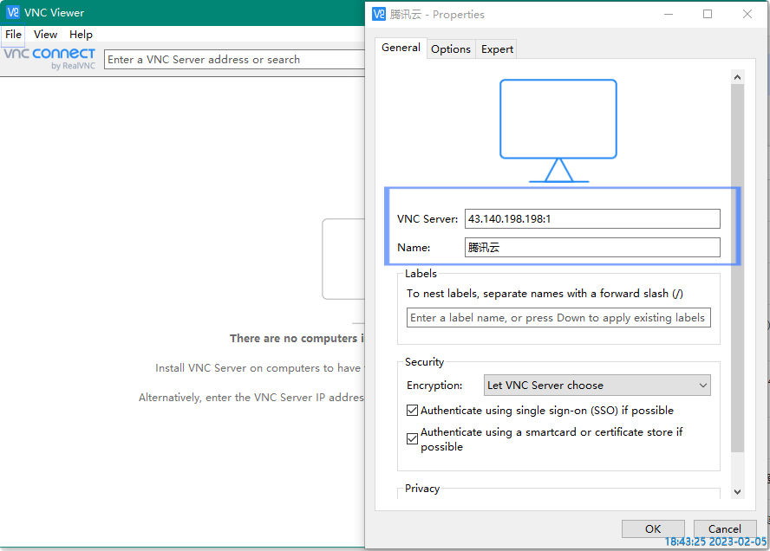770x551 pixels.
Task: Click the V2 icon on 腾讯云 Properties dialog
Action: 377,14
